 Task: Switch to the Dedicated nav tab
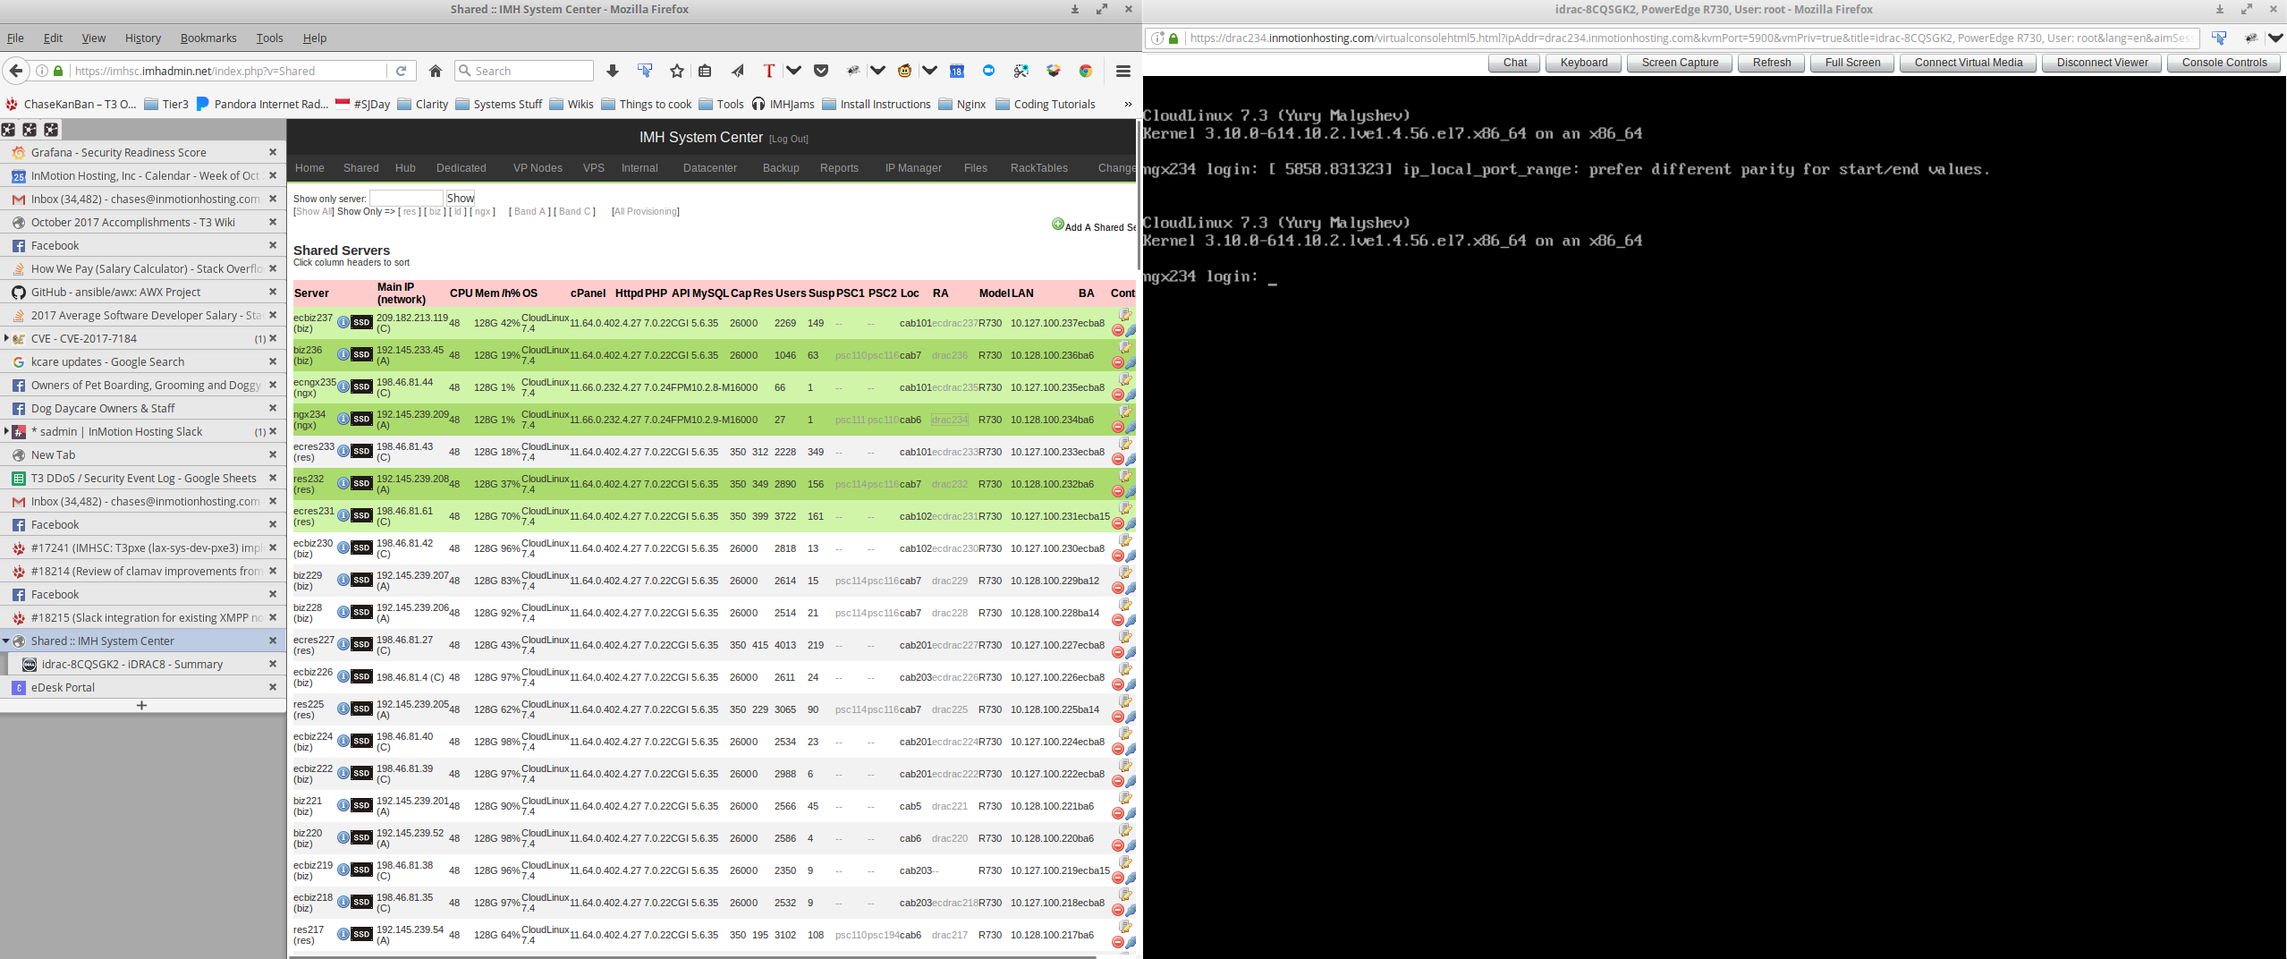(461, 167)
